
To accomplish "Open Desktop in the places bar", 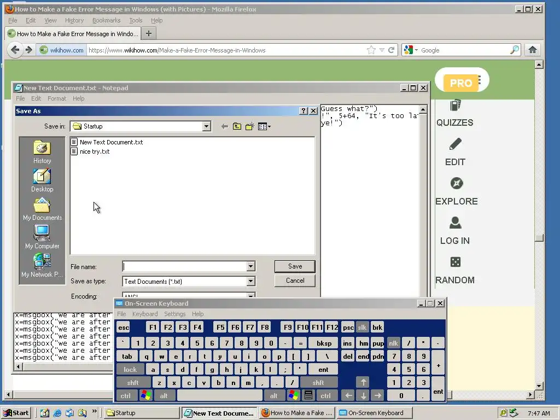I will (x=42, y=180).
